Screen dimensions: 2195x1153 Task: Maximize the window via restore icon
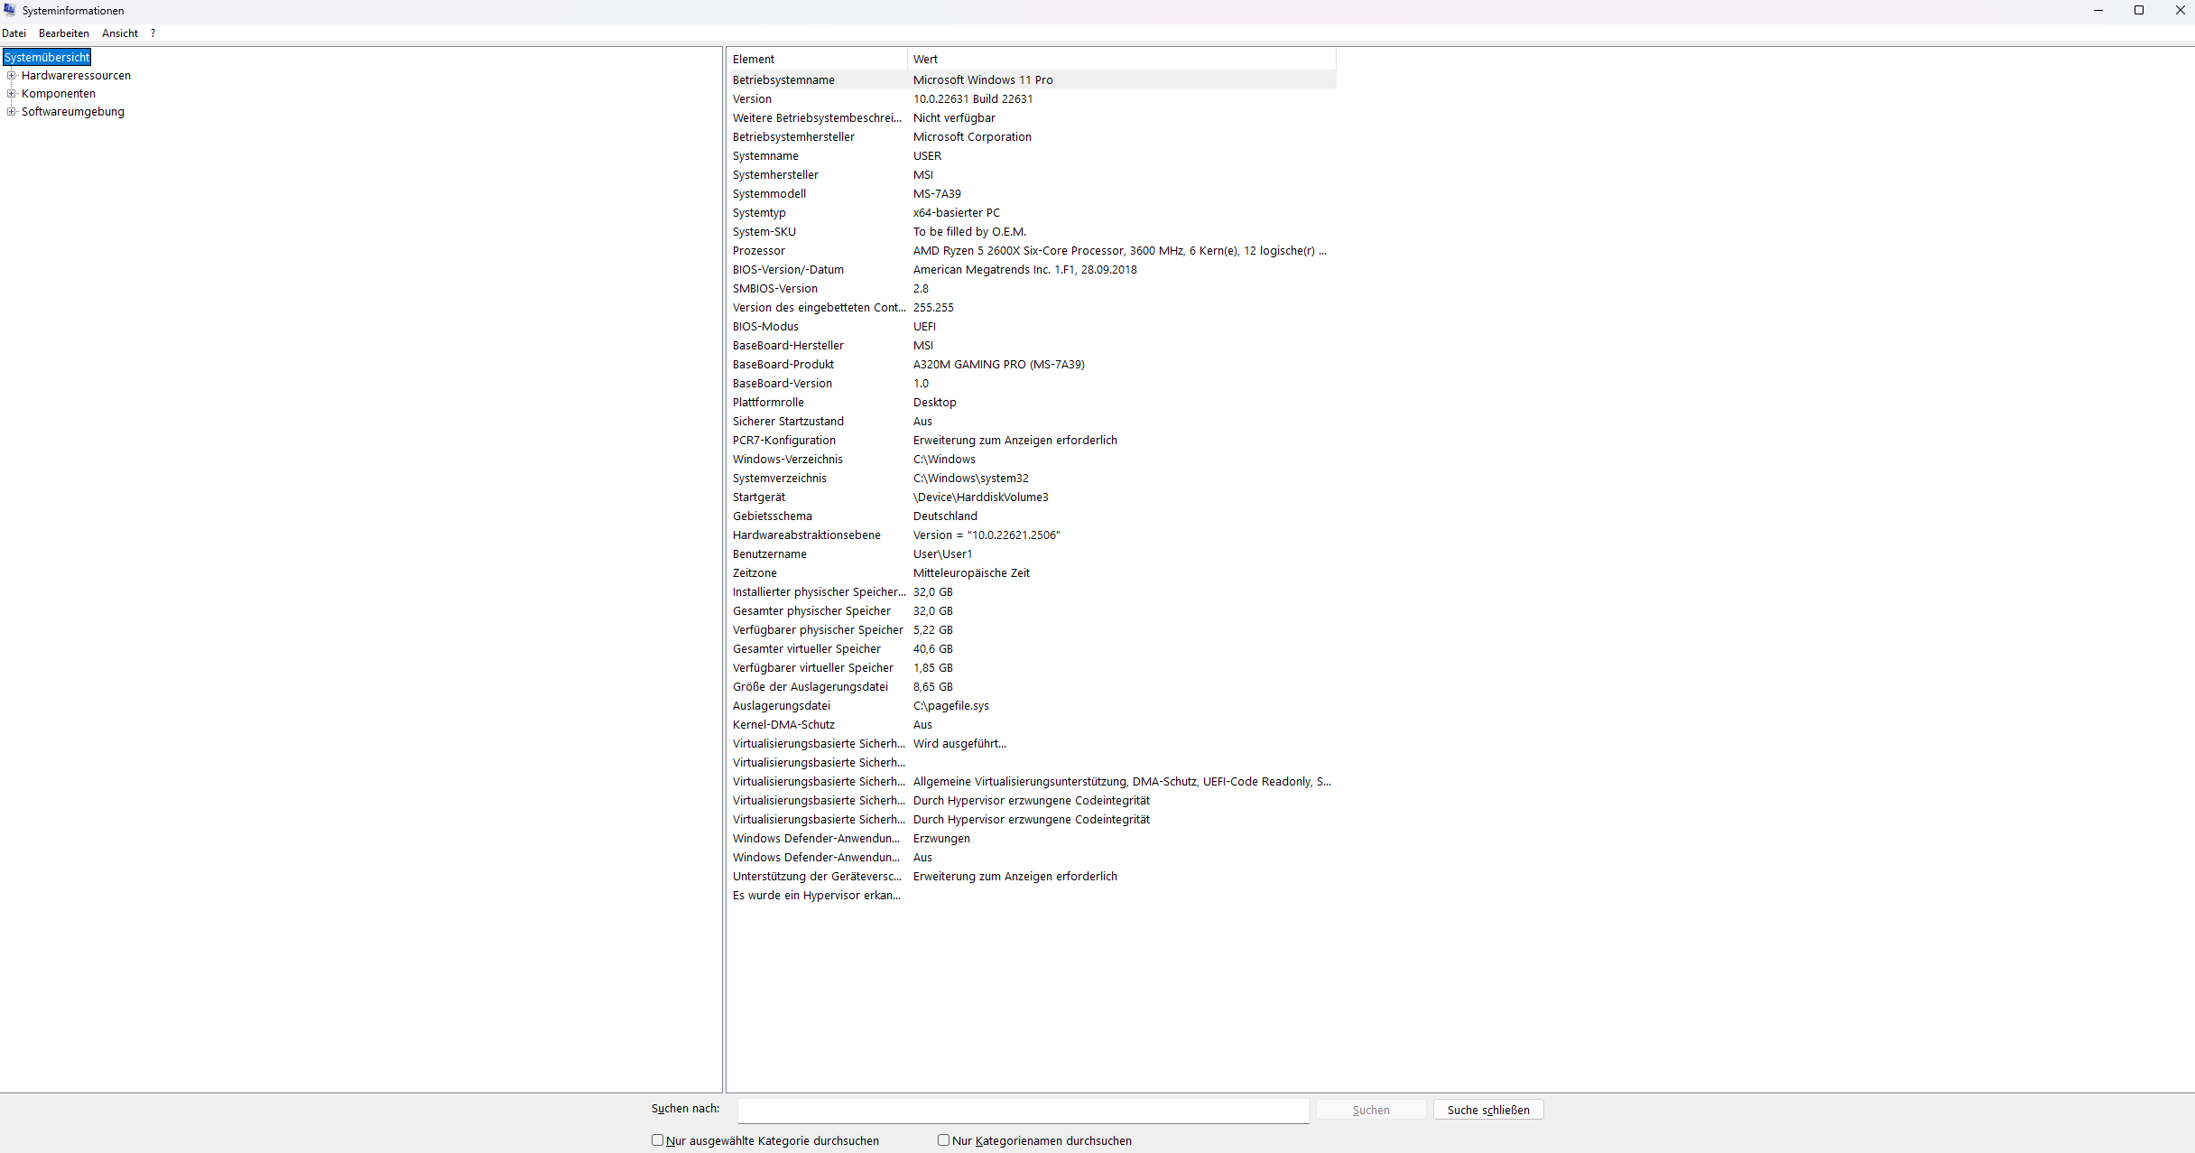[x=2138, y=11]
